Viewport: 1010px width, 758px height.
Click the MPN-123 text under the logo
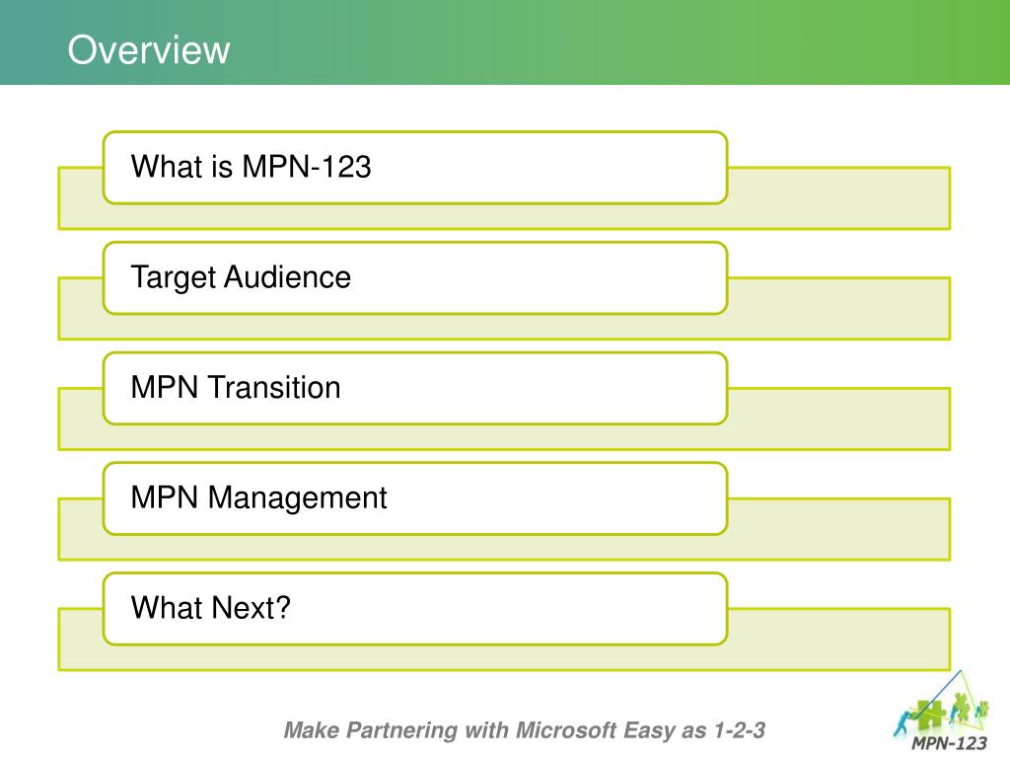[x=950, y=743]
